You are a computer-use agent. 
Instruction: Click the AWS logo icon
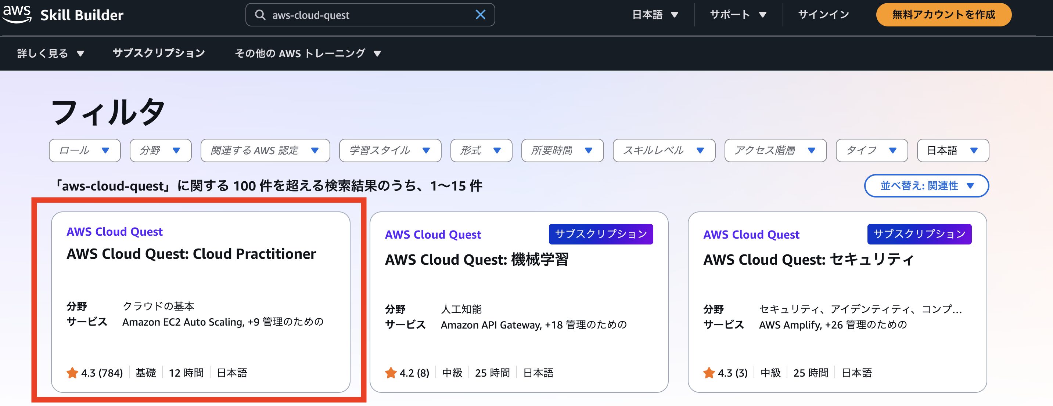[17, 14]
